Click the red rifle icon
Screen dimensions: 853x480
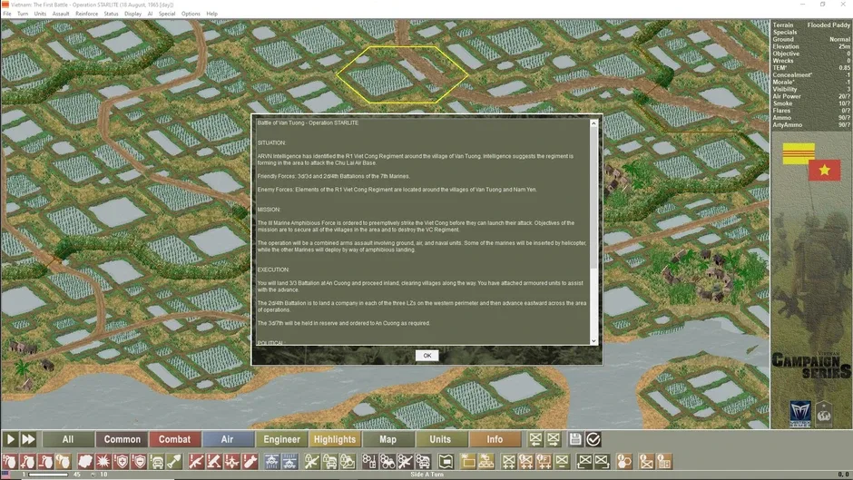(x=196, y=462)
